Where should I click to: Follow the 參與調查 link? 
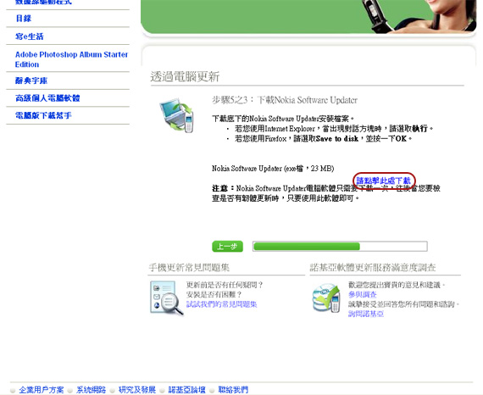point(363,295)
